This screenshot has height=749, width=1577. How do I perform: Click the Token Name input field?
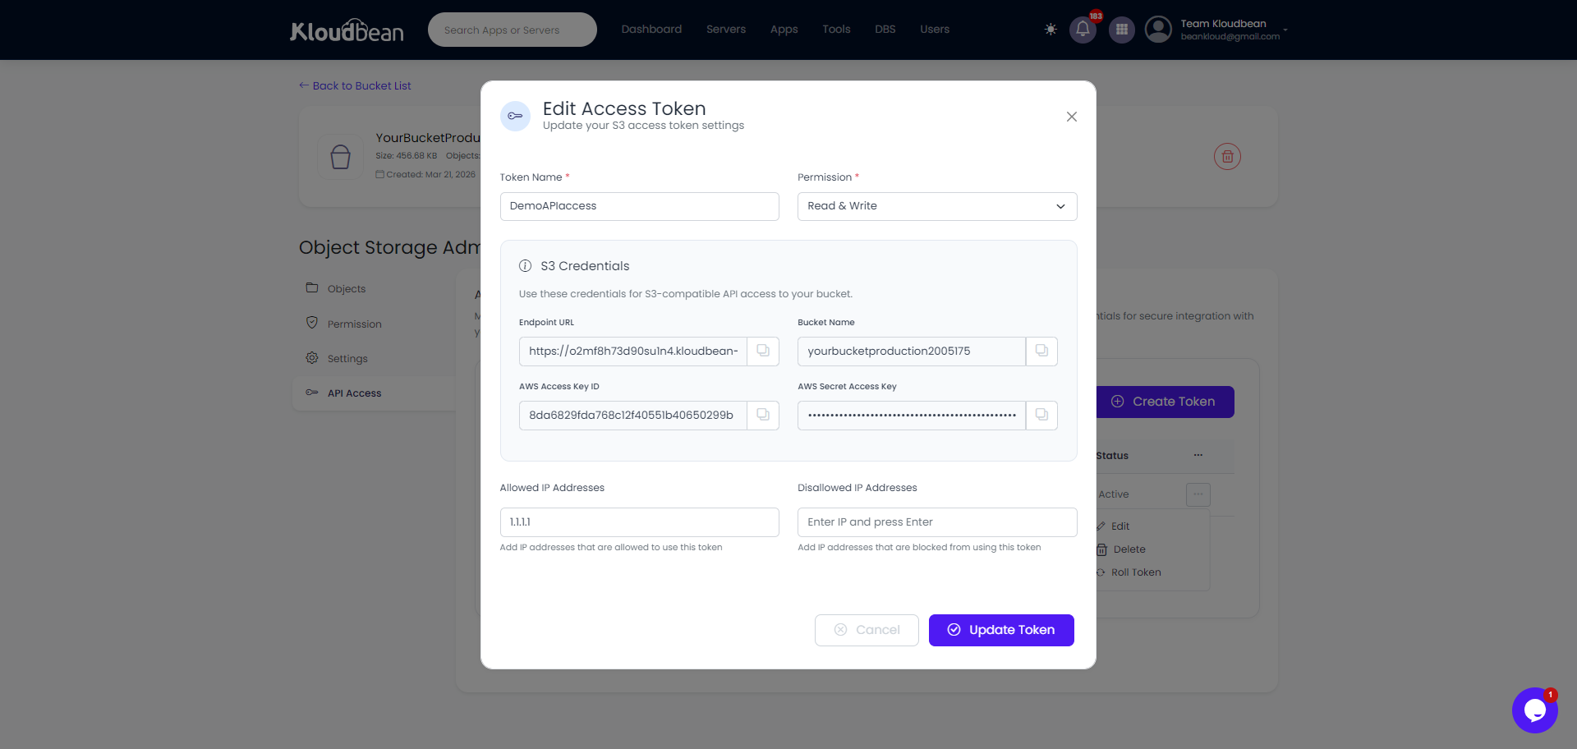(x=639, y=206)
